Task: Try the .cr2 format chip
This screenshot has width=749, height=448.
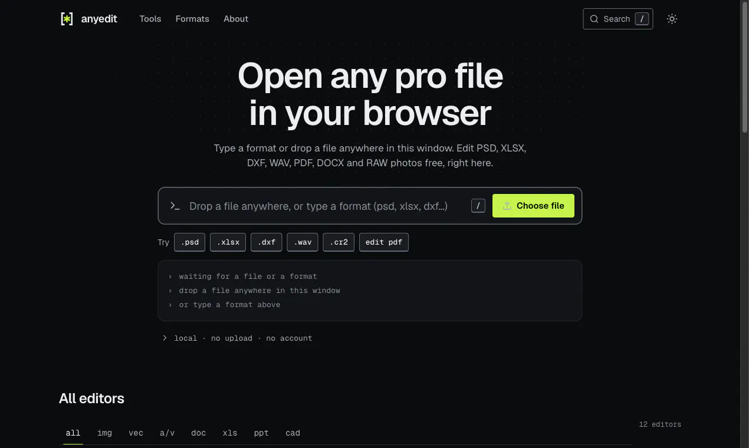Action: [339, 242]
